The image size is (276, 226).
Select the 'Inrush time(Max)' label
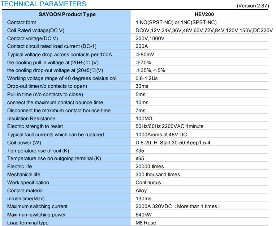(x=26, y=198)
